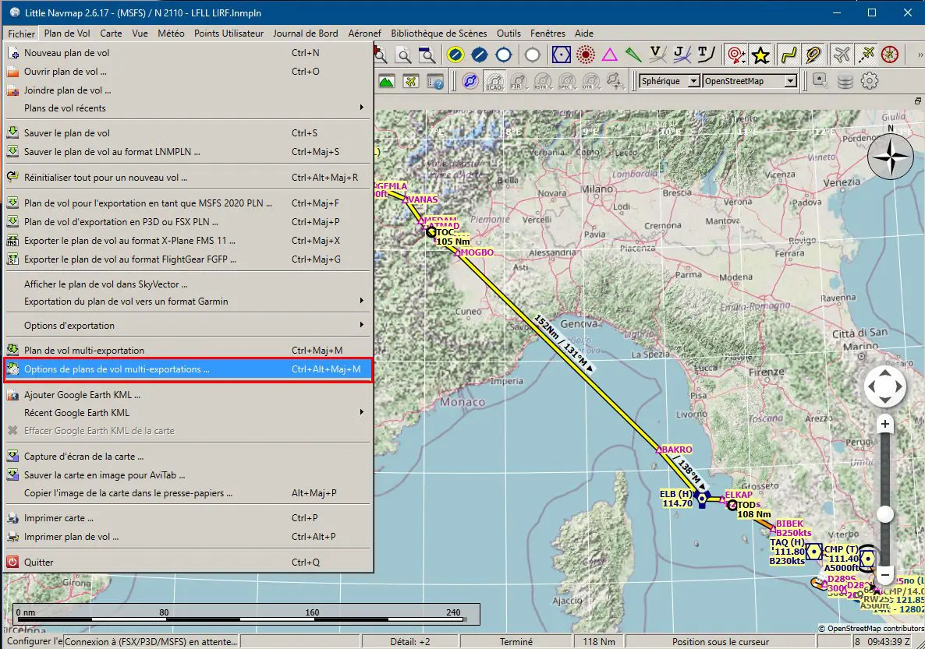Open ICAO airspaces dropdown icon
This screenshot has height=649, width=925.
tap(494, 81)
